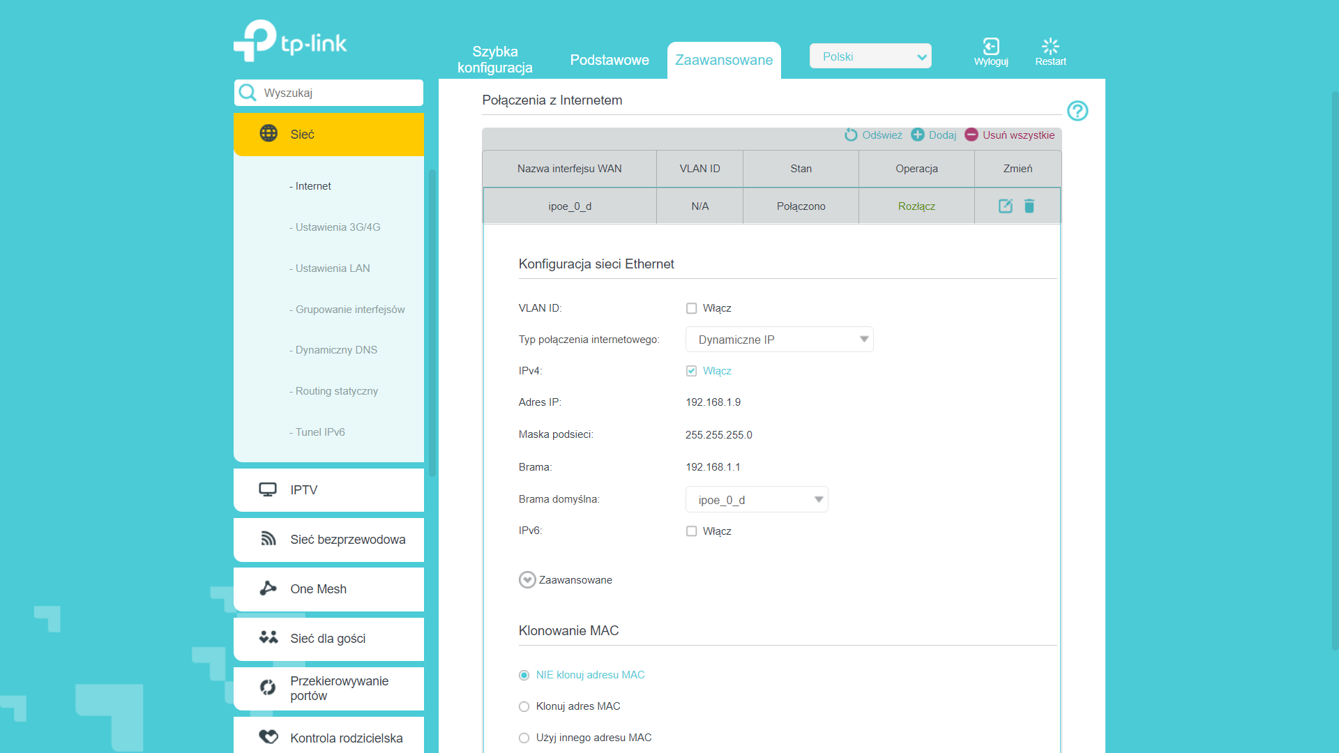Open Ustawienia LAN in the sidebar
This screenshot has height=753, width=1339.
coord(330,268)
